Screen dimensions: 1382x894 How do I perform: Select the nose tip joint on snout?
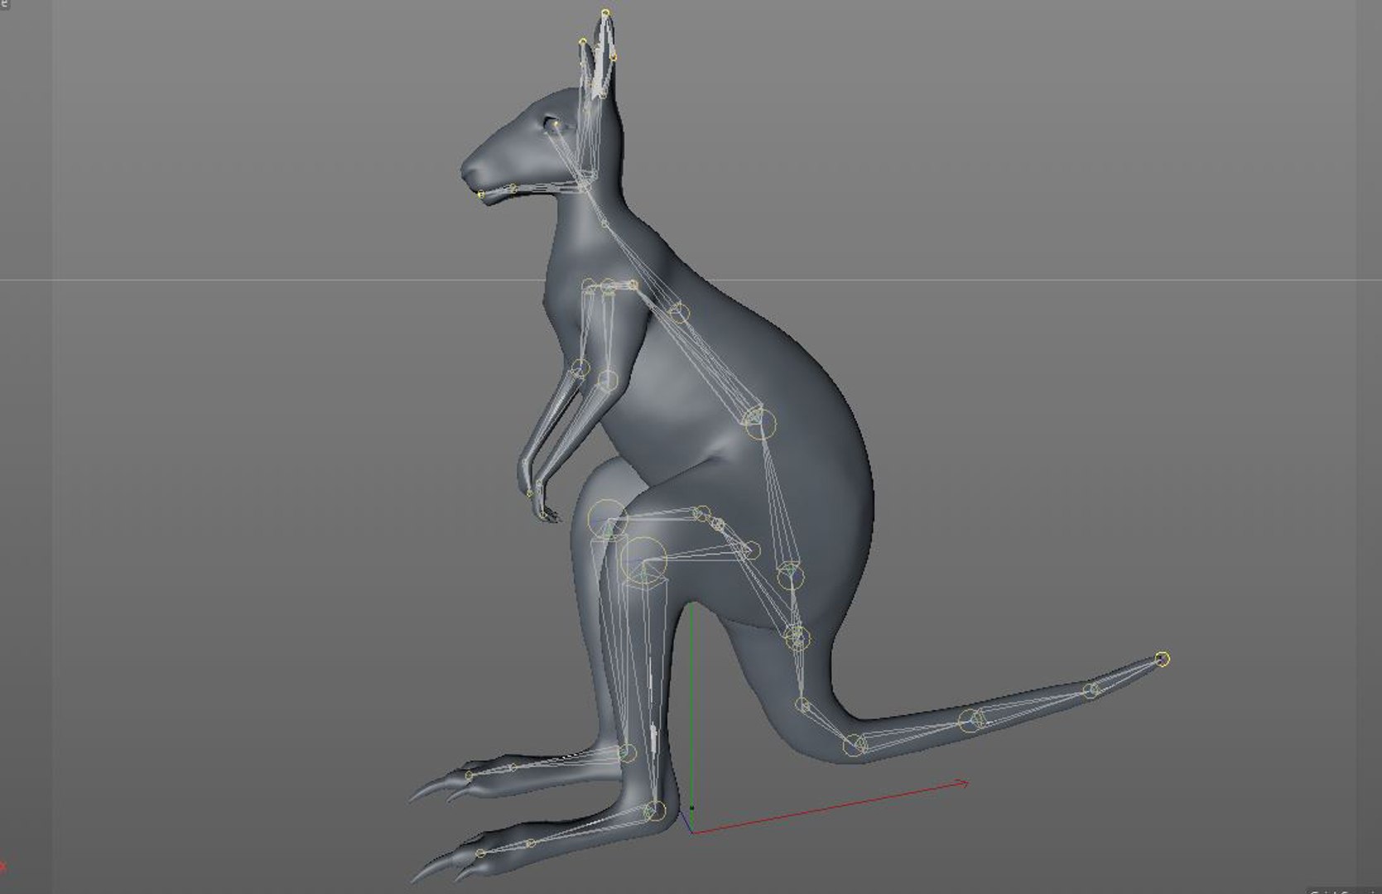(481, 195)
